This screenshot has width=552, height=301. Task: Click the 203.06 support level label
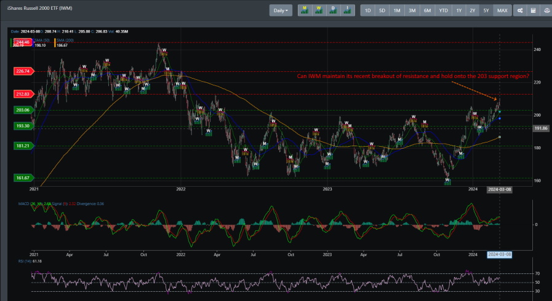coord(23,110)
